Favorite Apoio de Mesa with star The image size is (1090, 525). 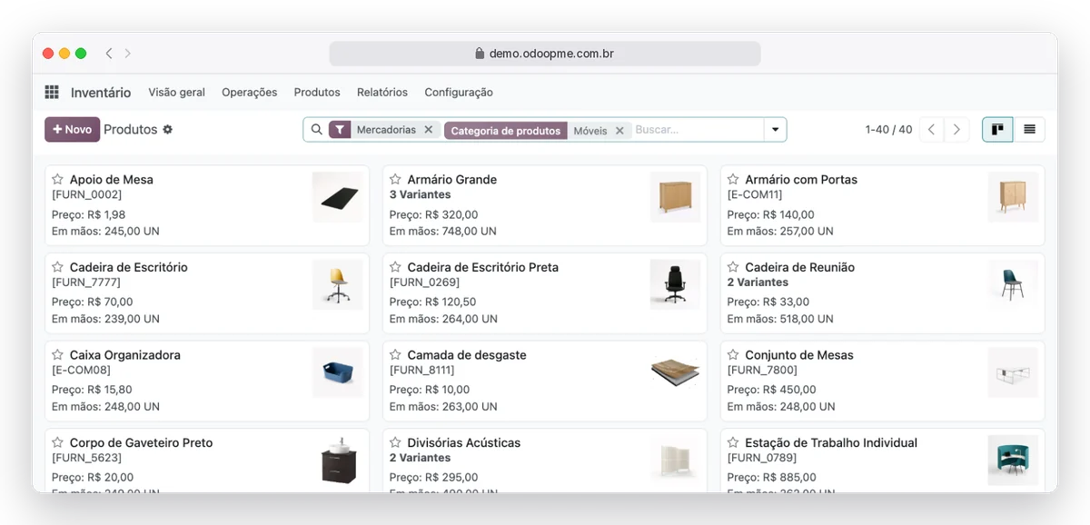coord(57,179)
